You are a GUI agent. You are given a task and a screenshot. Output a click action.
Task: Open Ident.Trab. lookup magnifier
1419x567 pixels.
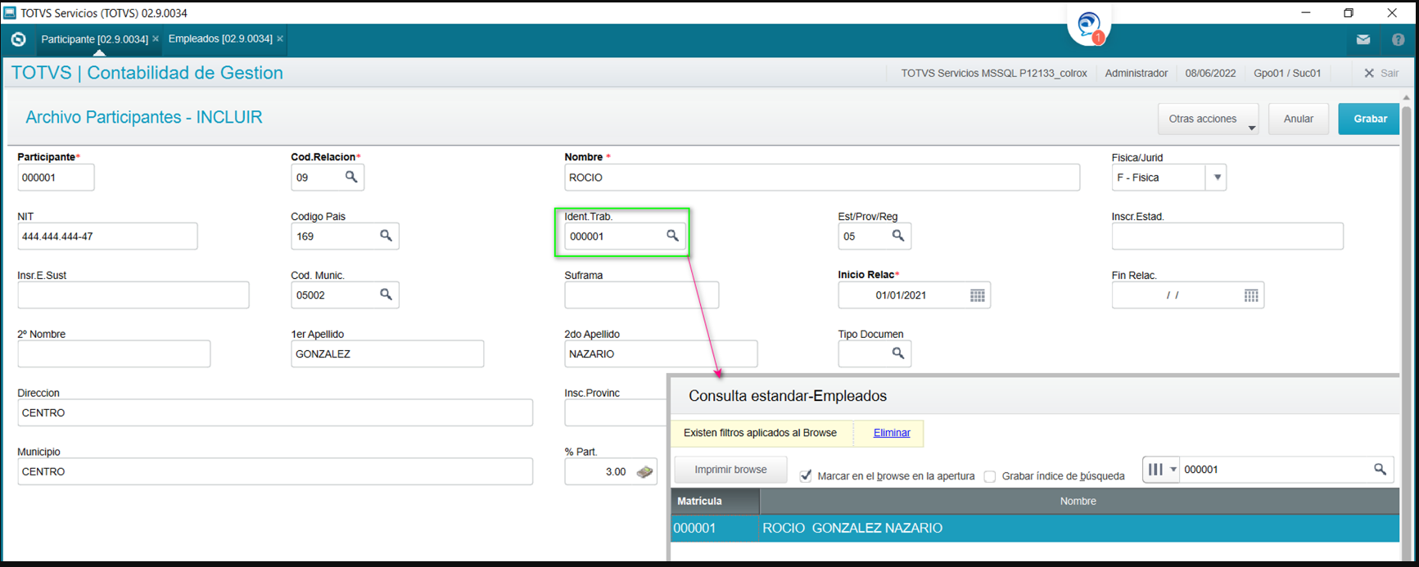point(672,236)
